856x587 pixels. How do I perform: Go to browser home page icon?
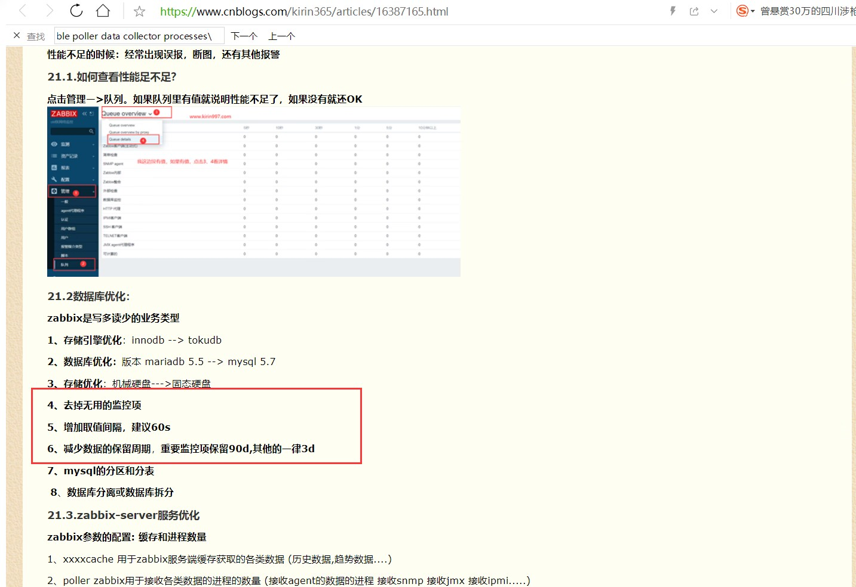coord(103,11)
